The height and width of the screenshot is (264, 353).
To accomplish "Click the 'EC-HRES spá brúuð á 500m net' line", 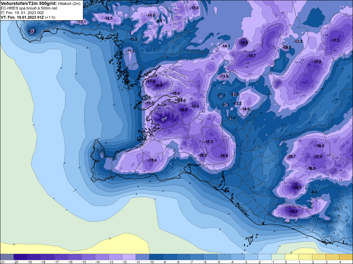I will coord(29,8).
